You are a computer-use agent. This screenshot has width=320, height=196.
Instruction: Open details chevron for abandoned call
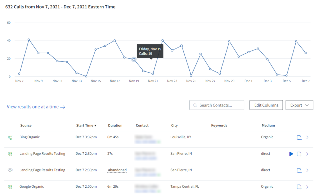(x=307, y=170)
